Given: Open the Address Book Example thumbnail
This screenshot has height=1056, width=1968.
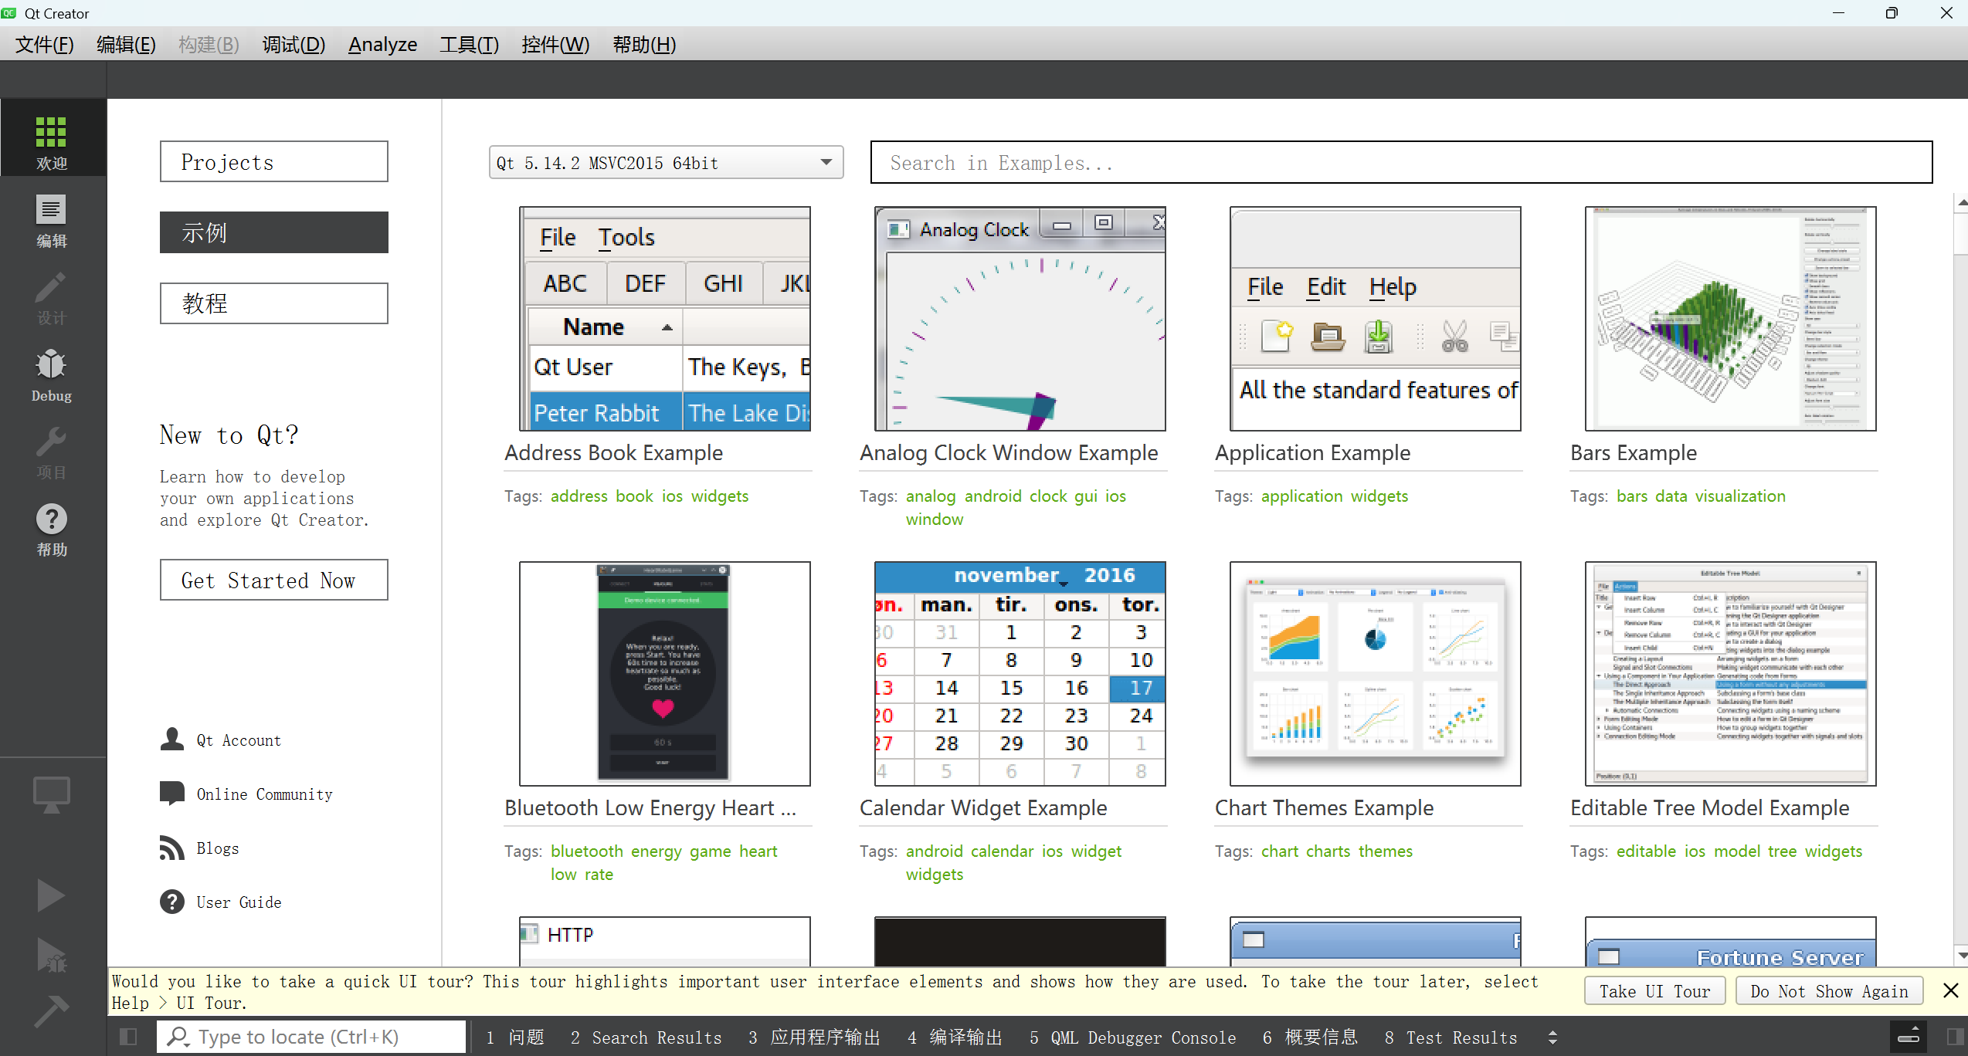Looking at the screenshot, I should pyautogui.click(x=665, y=318).
